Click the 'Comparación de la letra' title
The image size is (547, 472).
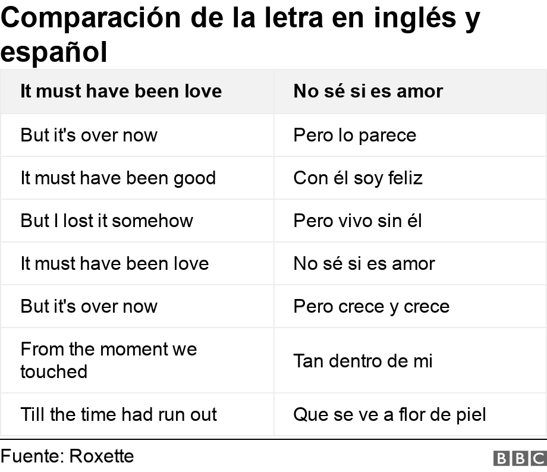pyautogui.click(x=240, y=35)
